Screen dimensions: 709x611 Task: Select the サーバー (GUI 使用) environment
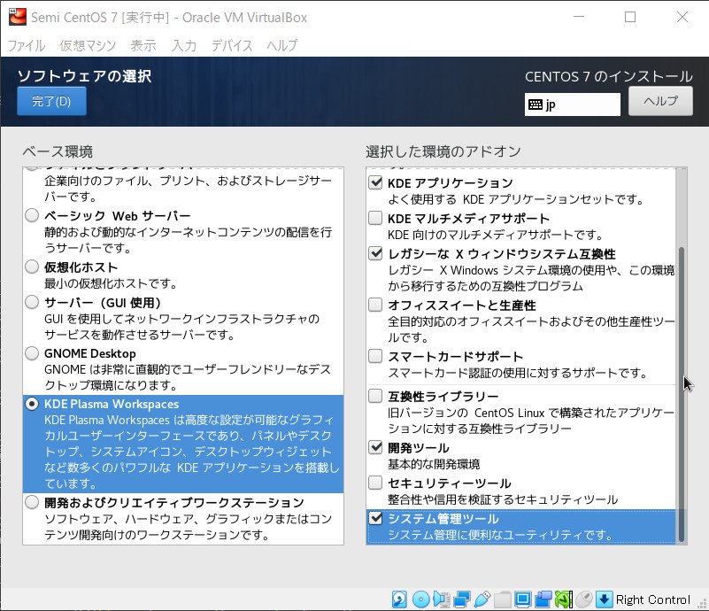pos(32,302)
